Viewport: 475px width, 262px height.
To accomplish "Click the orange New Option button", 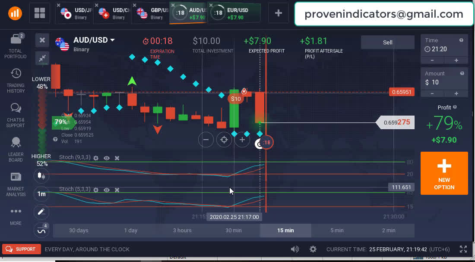I will click(x=444, y=173).
